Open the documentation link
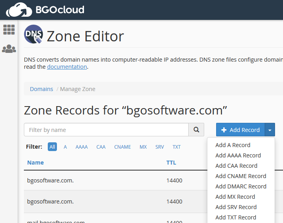 (x=67, y=67)
